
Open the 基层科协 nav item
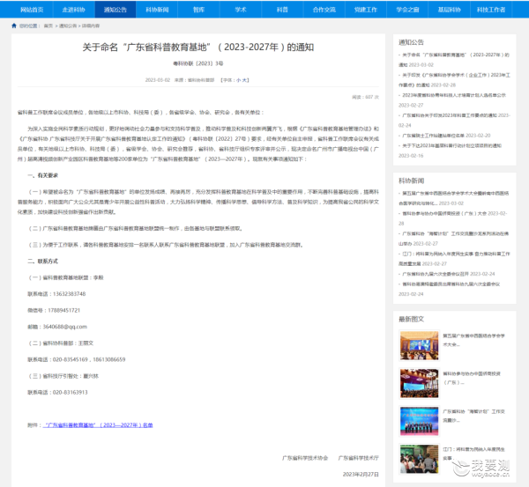450,10
